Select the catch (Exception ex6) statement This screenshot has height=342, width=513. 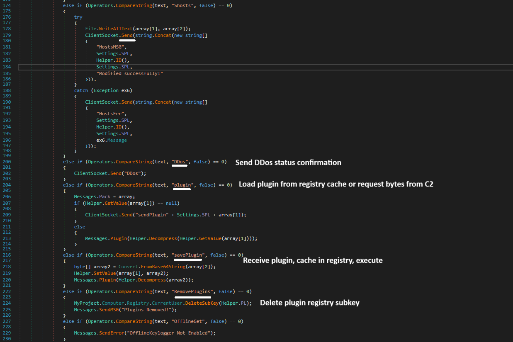click(103, 90)
